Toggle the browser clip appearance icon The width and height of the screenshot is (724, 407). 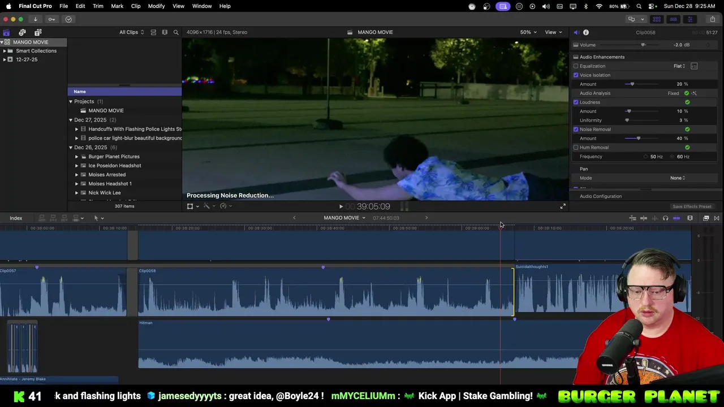click(153, 32)
